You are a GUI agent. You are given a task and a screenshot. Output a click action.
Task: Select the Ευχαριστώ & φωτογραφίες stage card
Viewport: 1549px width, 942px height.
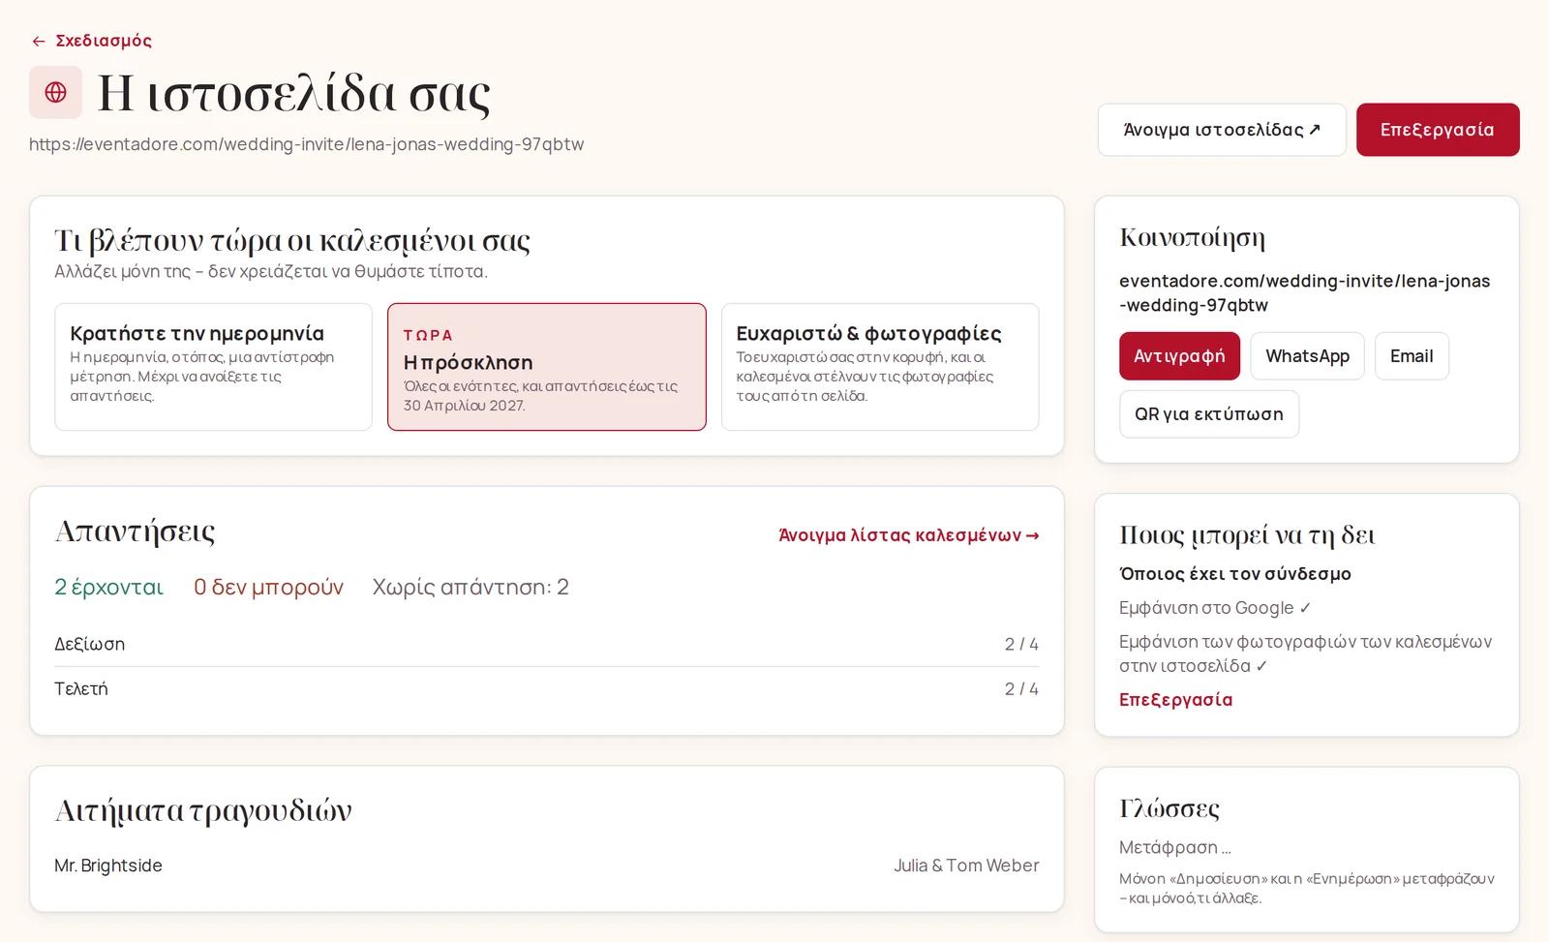point(880,367)
